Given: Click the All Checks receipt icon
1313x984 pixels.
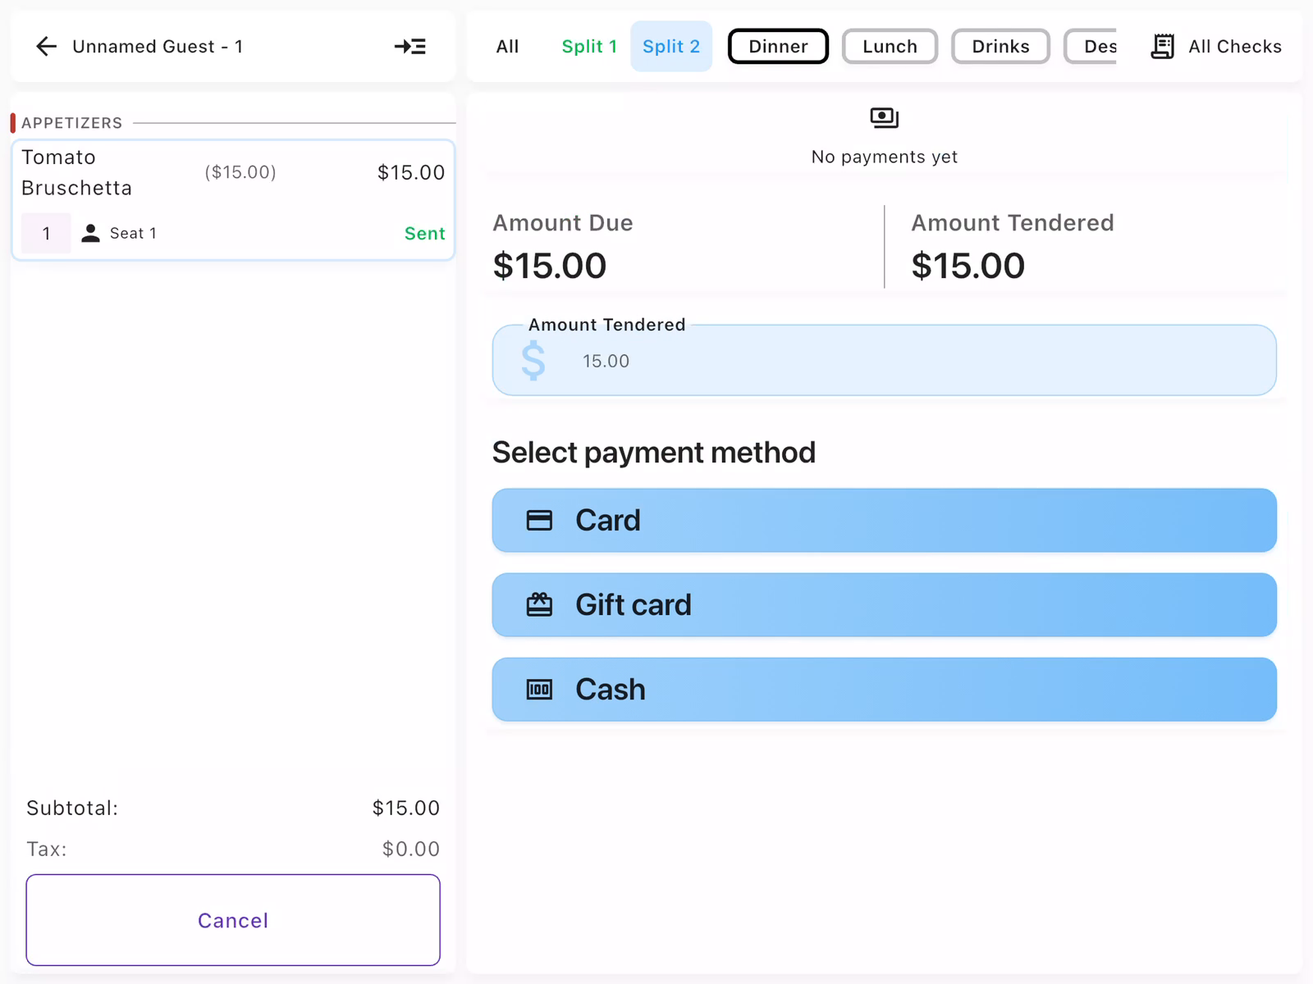Looking at the screenshot, I should click(x=1162, y=47).
